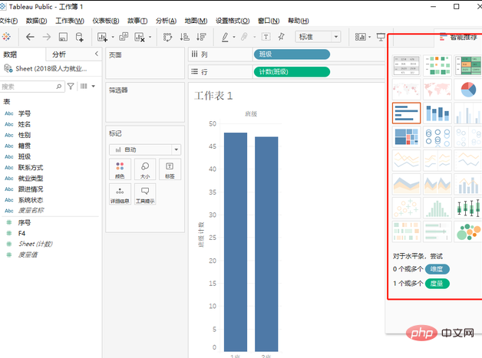
Task: Click the search magnifier icon
Action: [58, 87]
